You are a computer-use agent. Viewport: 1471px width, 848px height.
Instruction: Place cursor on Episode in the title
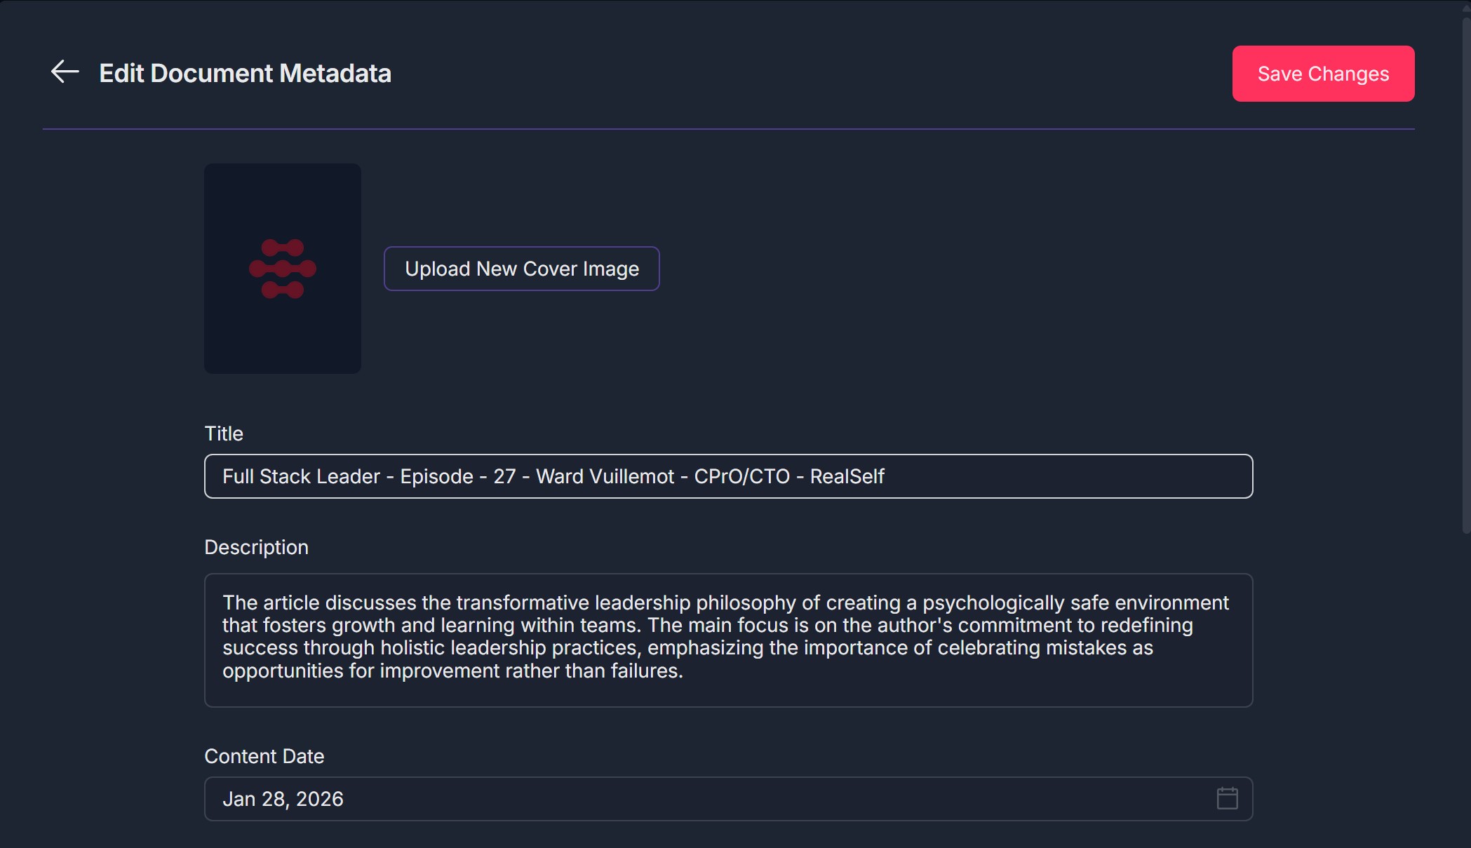(436, 477)
